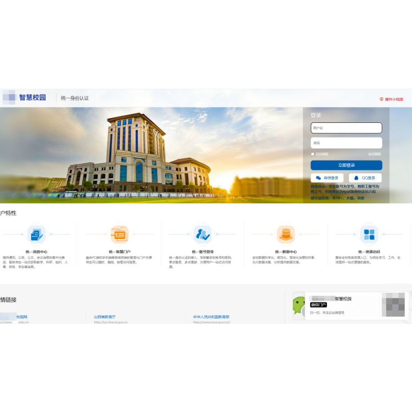Click the green WeChat logo icon
The width and height of the screenshot is (412, 412).
point(299,306)
